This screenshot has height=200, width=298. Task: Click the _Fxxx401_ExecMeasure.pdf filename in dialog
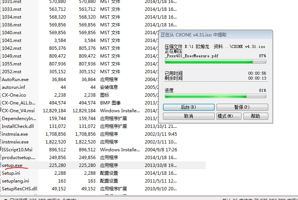tap(192, 56)
